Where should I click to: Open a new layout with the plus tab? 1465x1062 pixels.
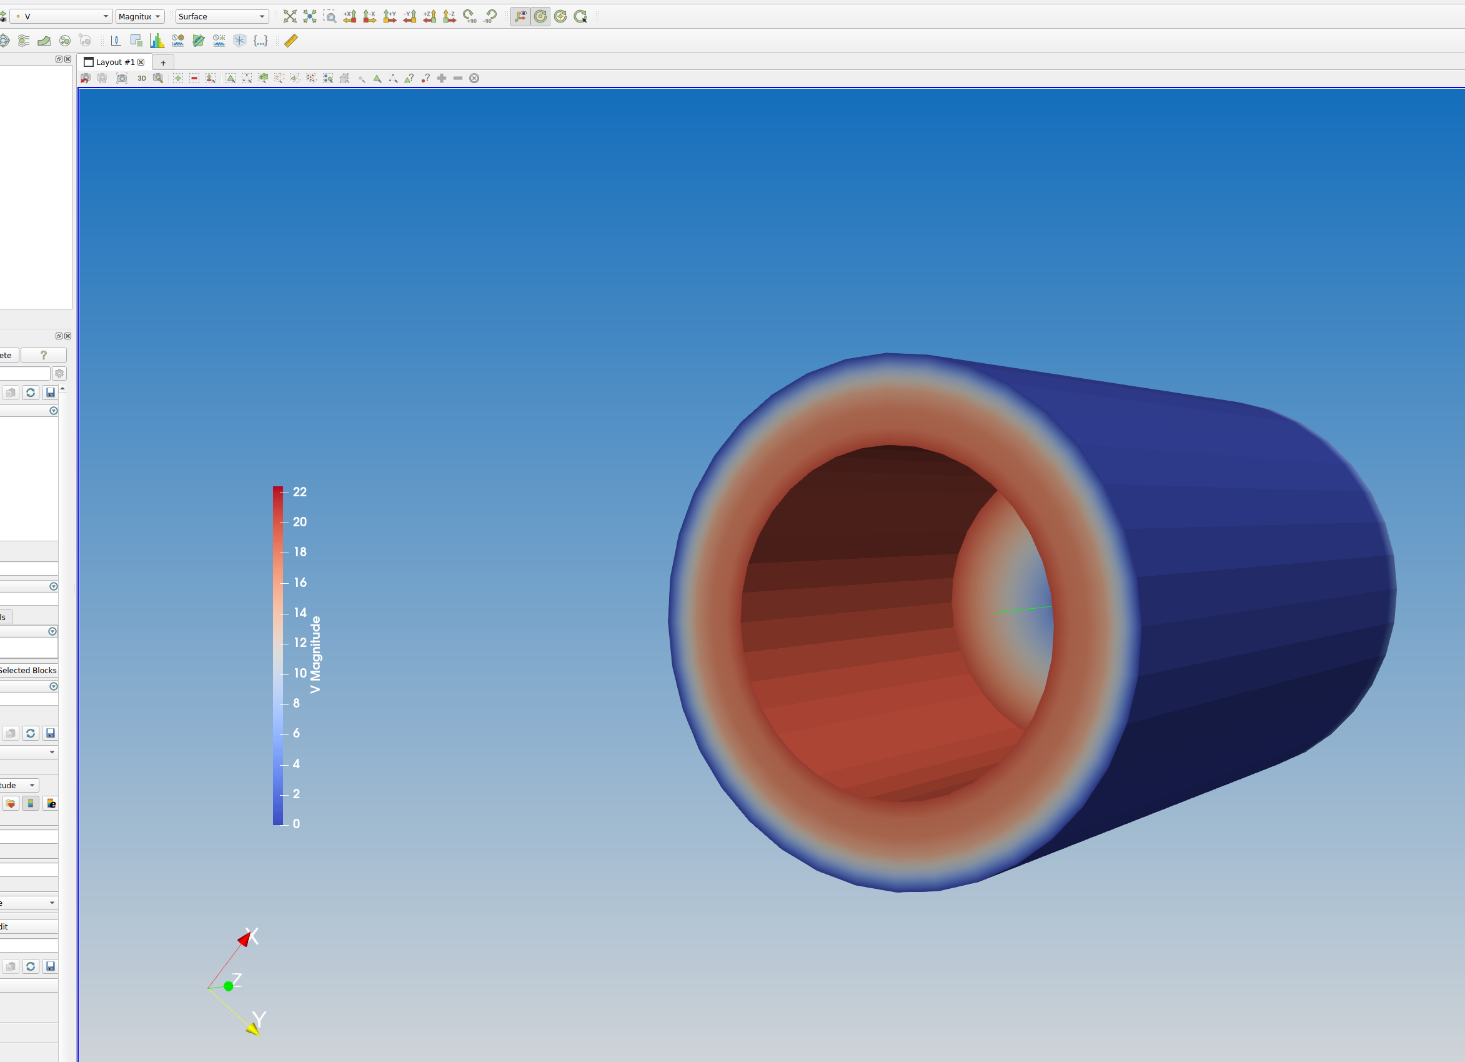[163, 62]
